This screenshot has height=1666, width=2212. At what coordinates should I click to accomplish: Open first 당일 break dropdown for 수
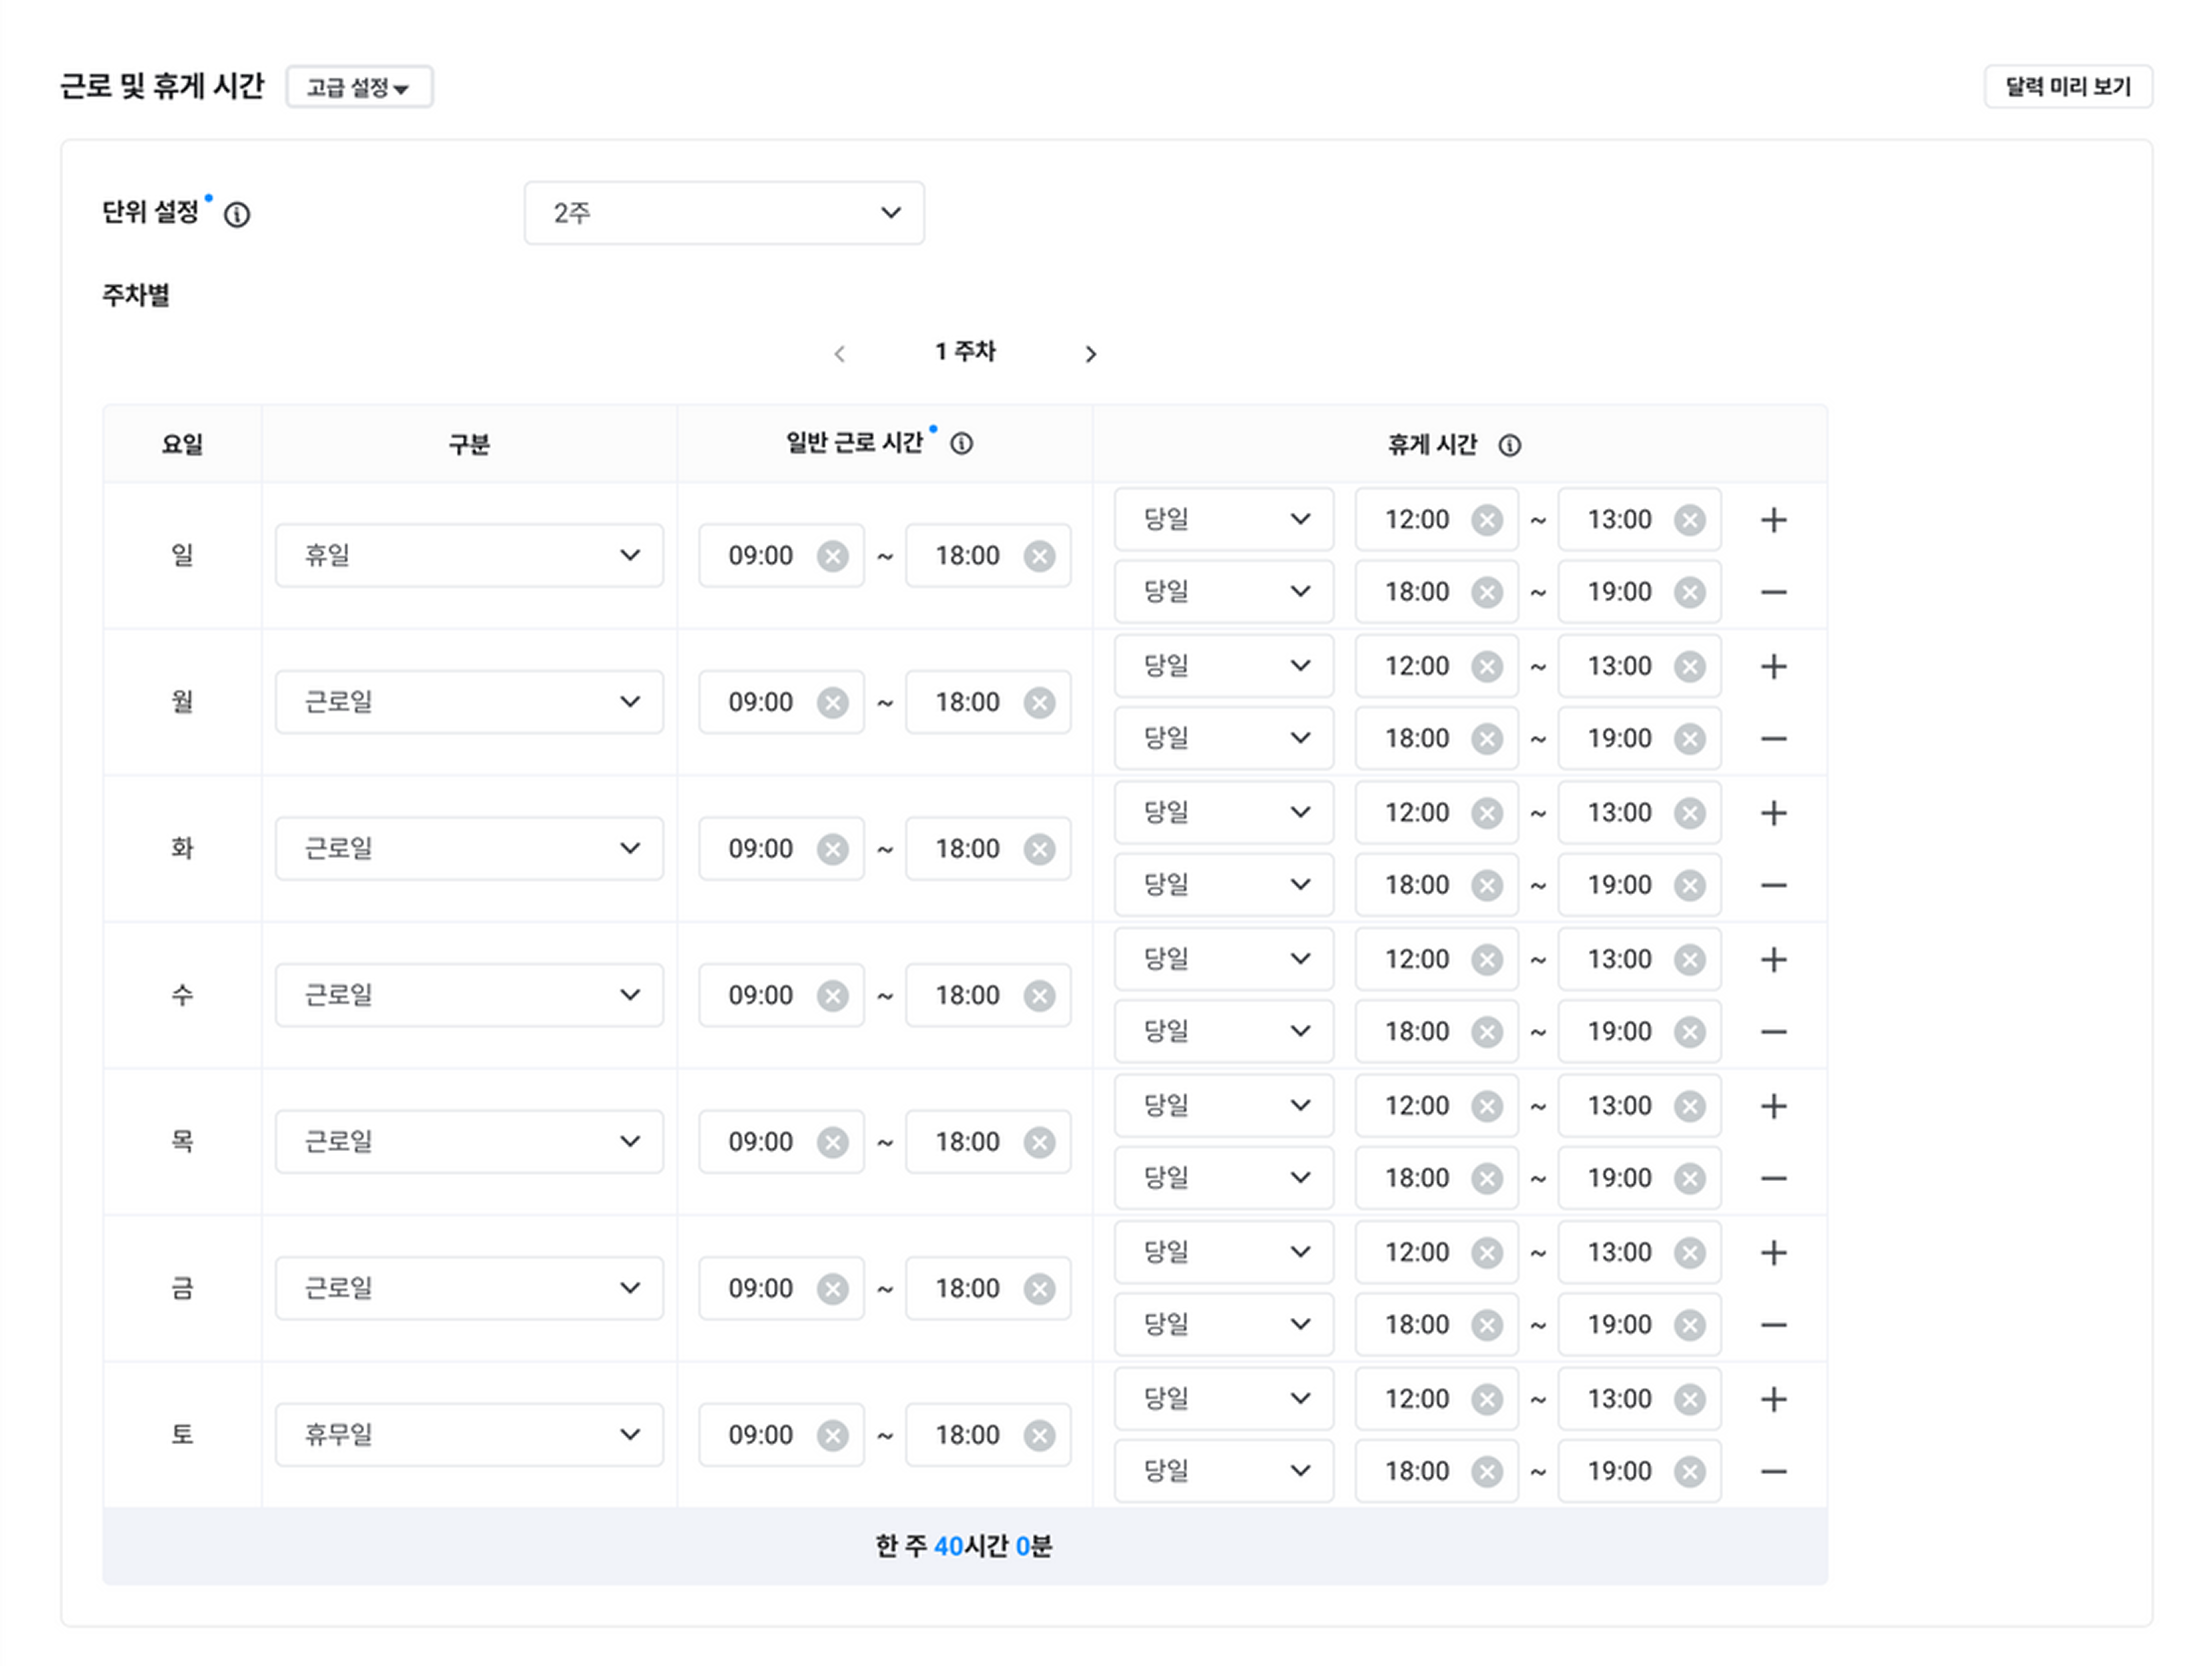(1224, 958)
